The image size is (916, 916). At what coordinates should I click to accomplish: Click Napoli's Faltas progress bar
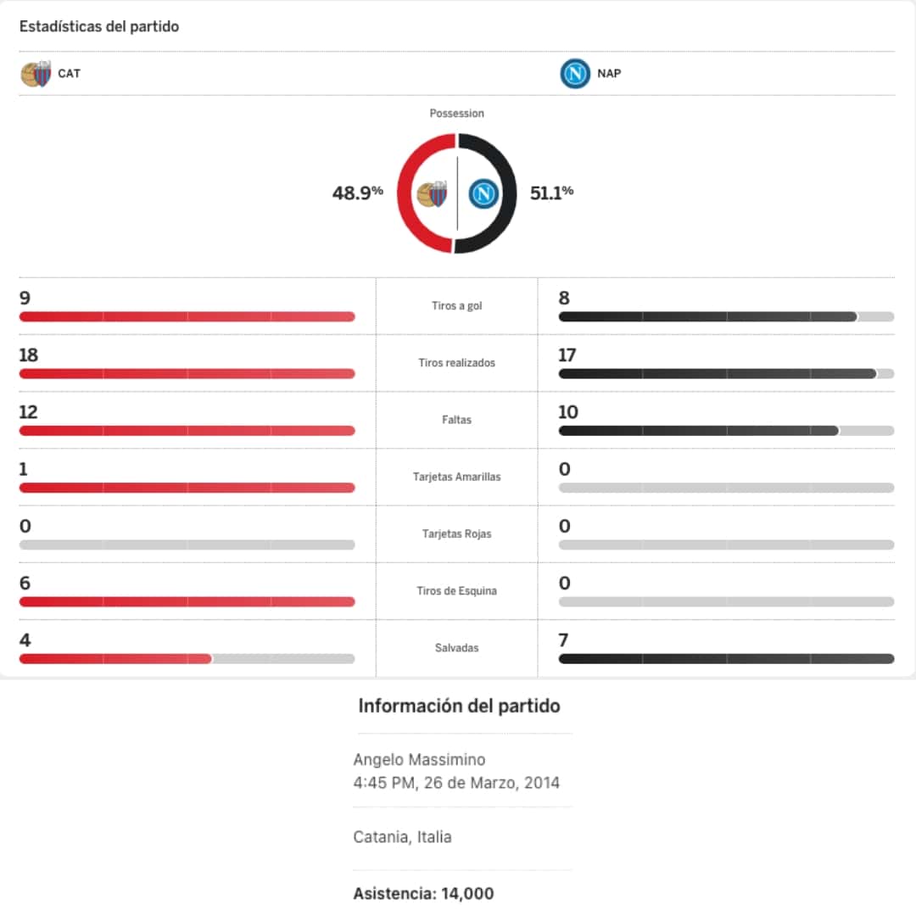[697, 431]
